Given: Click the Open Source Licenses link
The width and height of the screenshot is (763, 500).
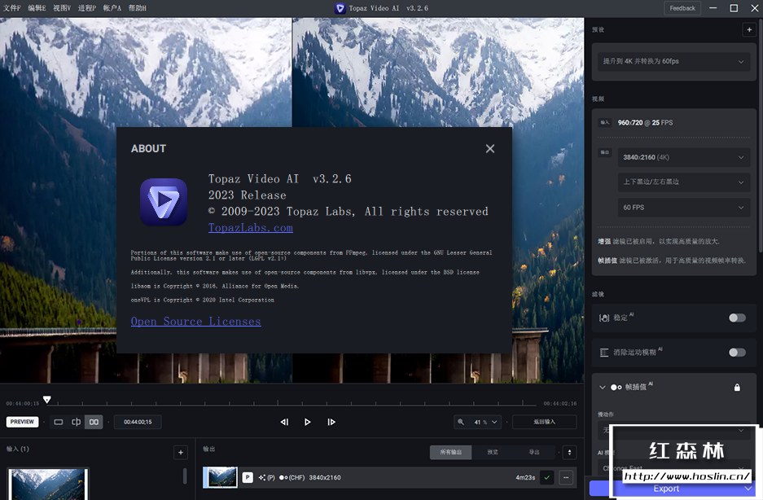Looking at the screenshot, I should pyautogui.click(x=195, y=322).
